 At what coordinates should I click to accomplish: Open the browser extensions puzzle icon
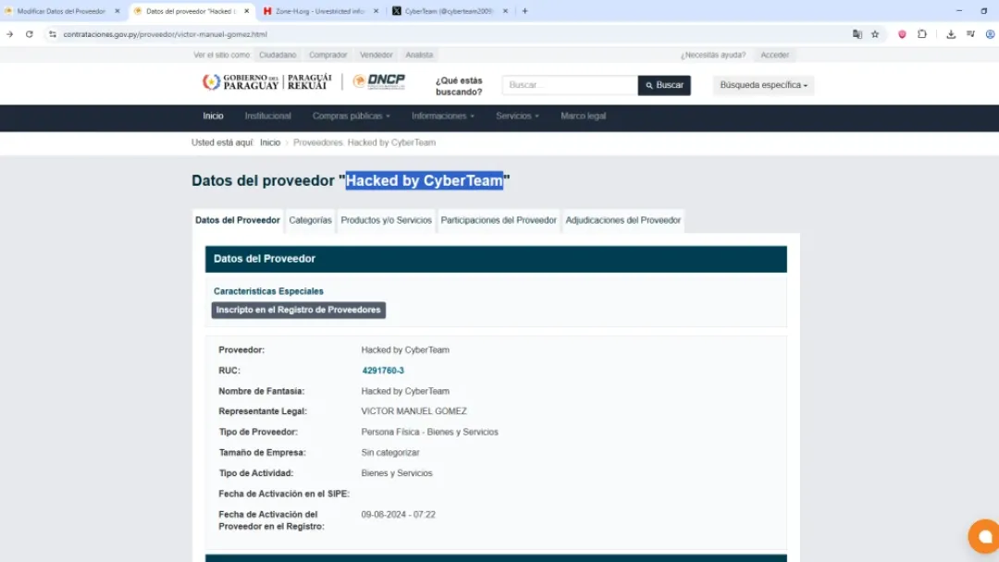click(922, 34)
